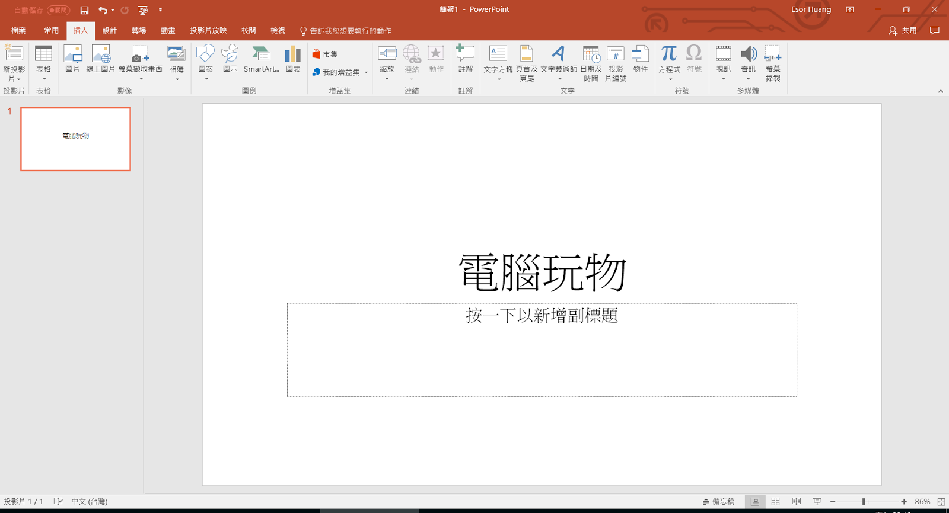
Task: Click the 86% zoom level value
Action: (922, 502)
